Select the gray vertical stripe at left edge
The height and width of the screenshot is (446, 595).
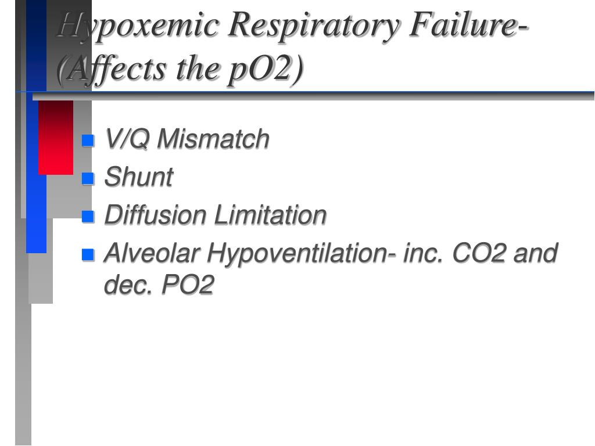tap(23, 332)
